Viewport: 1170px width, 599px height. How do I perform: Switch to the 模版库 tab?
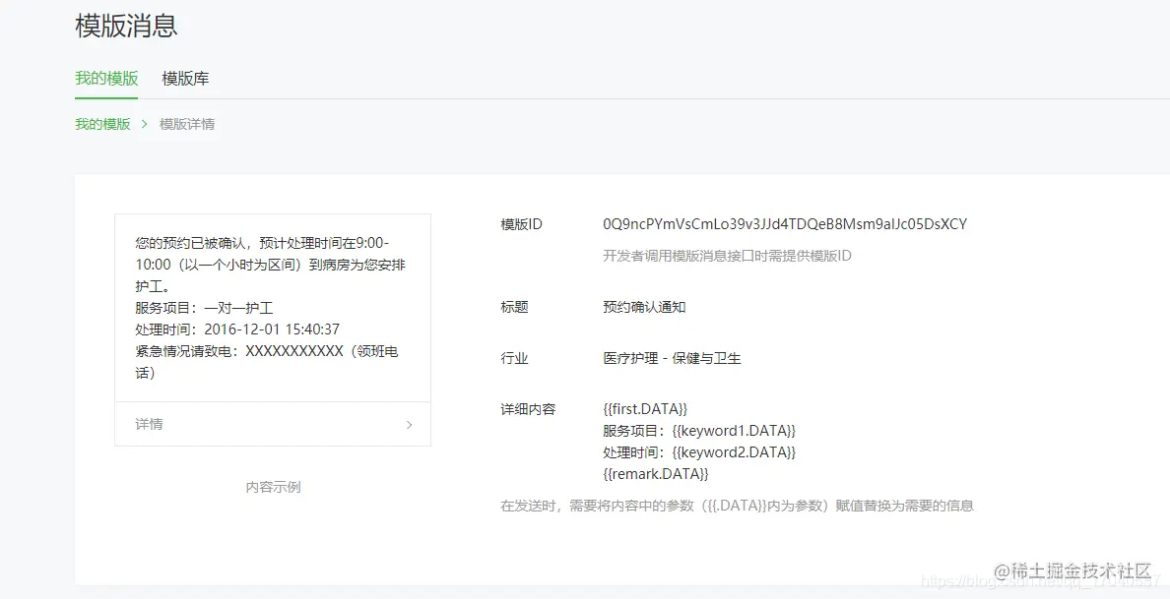184,79
